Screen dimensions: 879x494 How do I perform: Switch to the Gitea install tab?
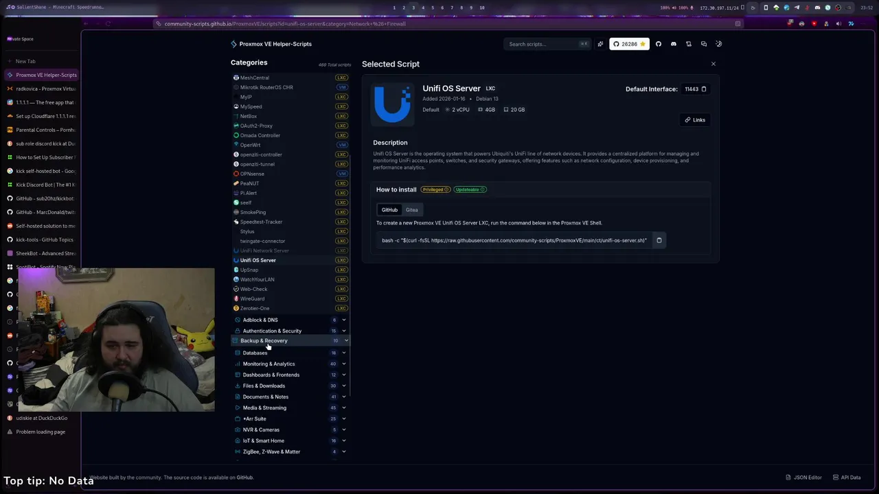coord(412,210)
